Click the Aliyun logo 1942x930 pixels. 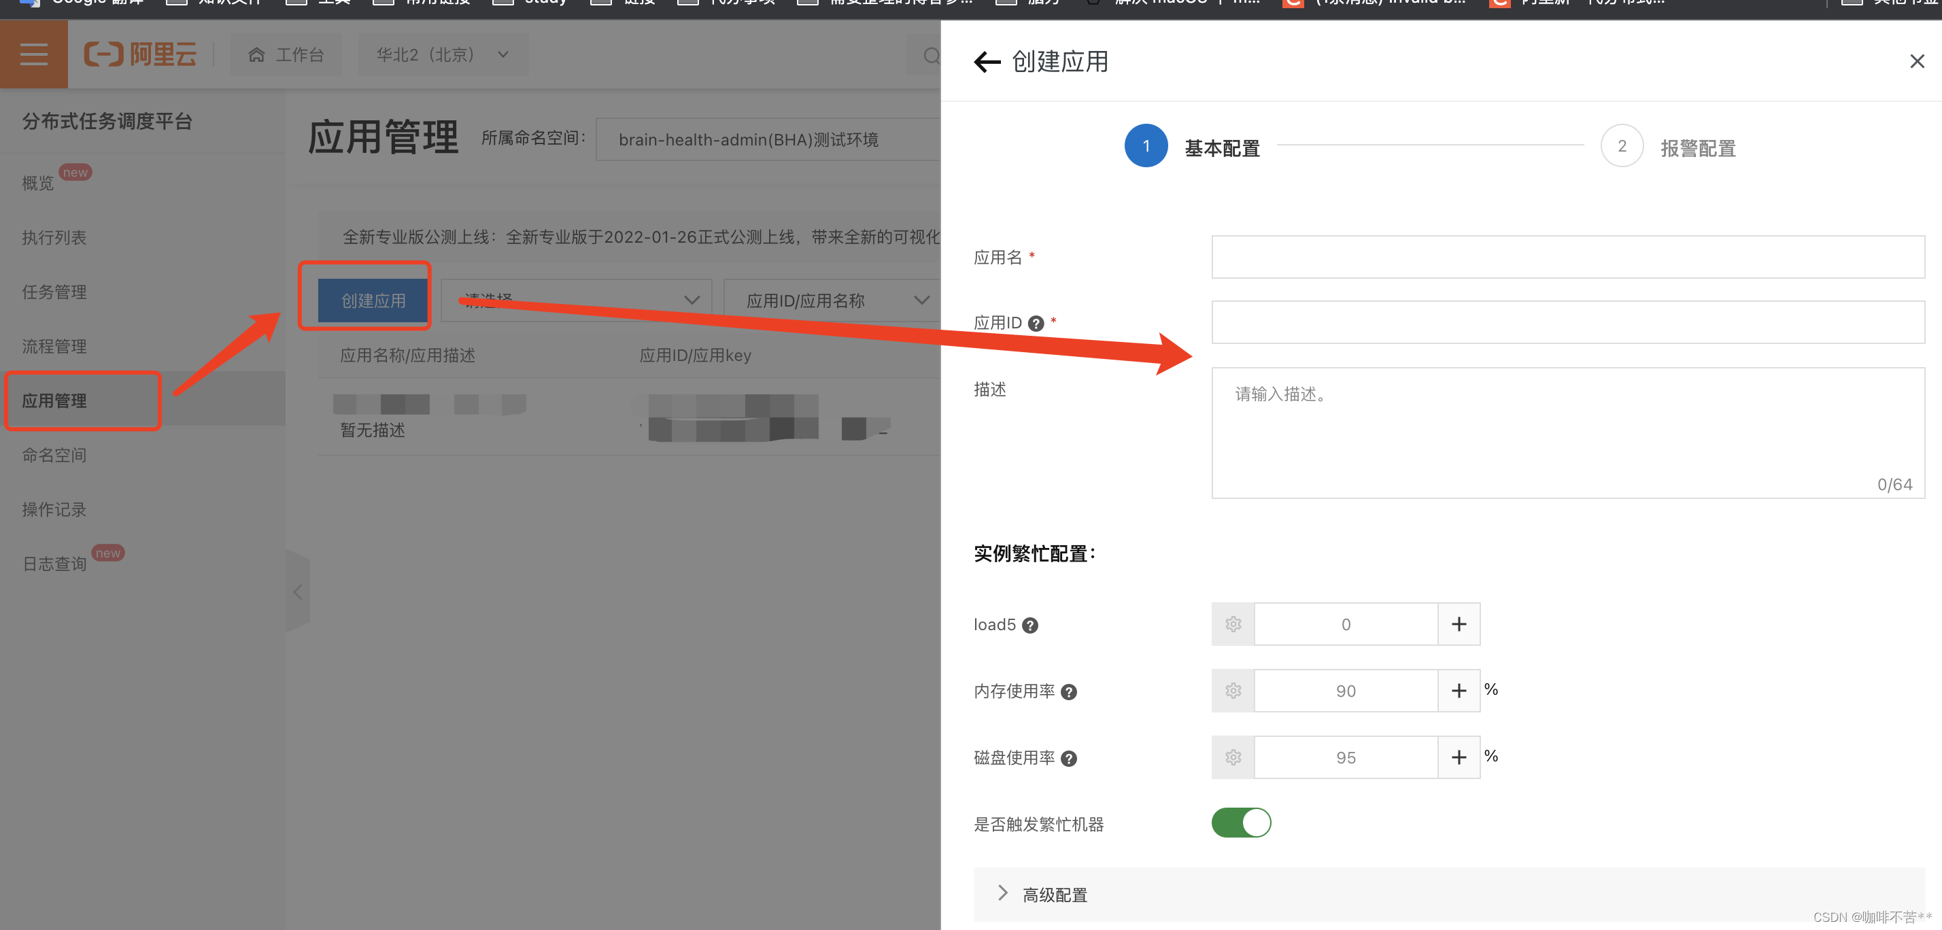point(140,54)
